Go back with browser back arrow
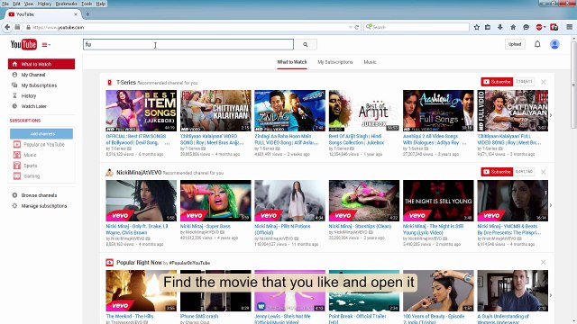This screenshot has height=324, width=577. (7, 27)
